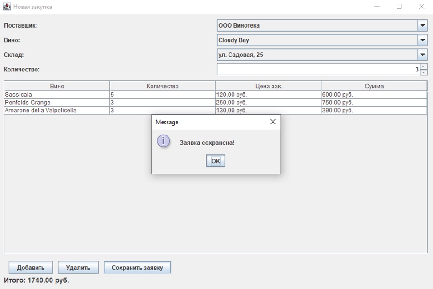Close the Message dialog with X
Image resolution: width=433 pixels, height=289 pixels.
pos(273,122)
